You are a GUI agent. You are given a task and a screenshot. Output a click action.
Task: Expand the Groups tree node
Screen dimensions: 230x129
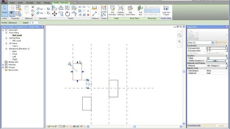coord(3,67)
